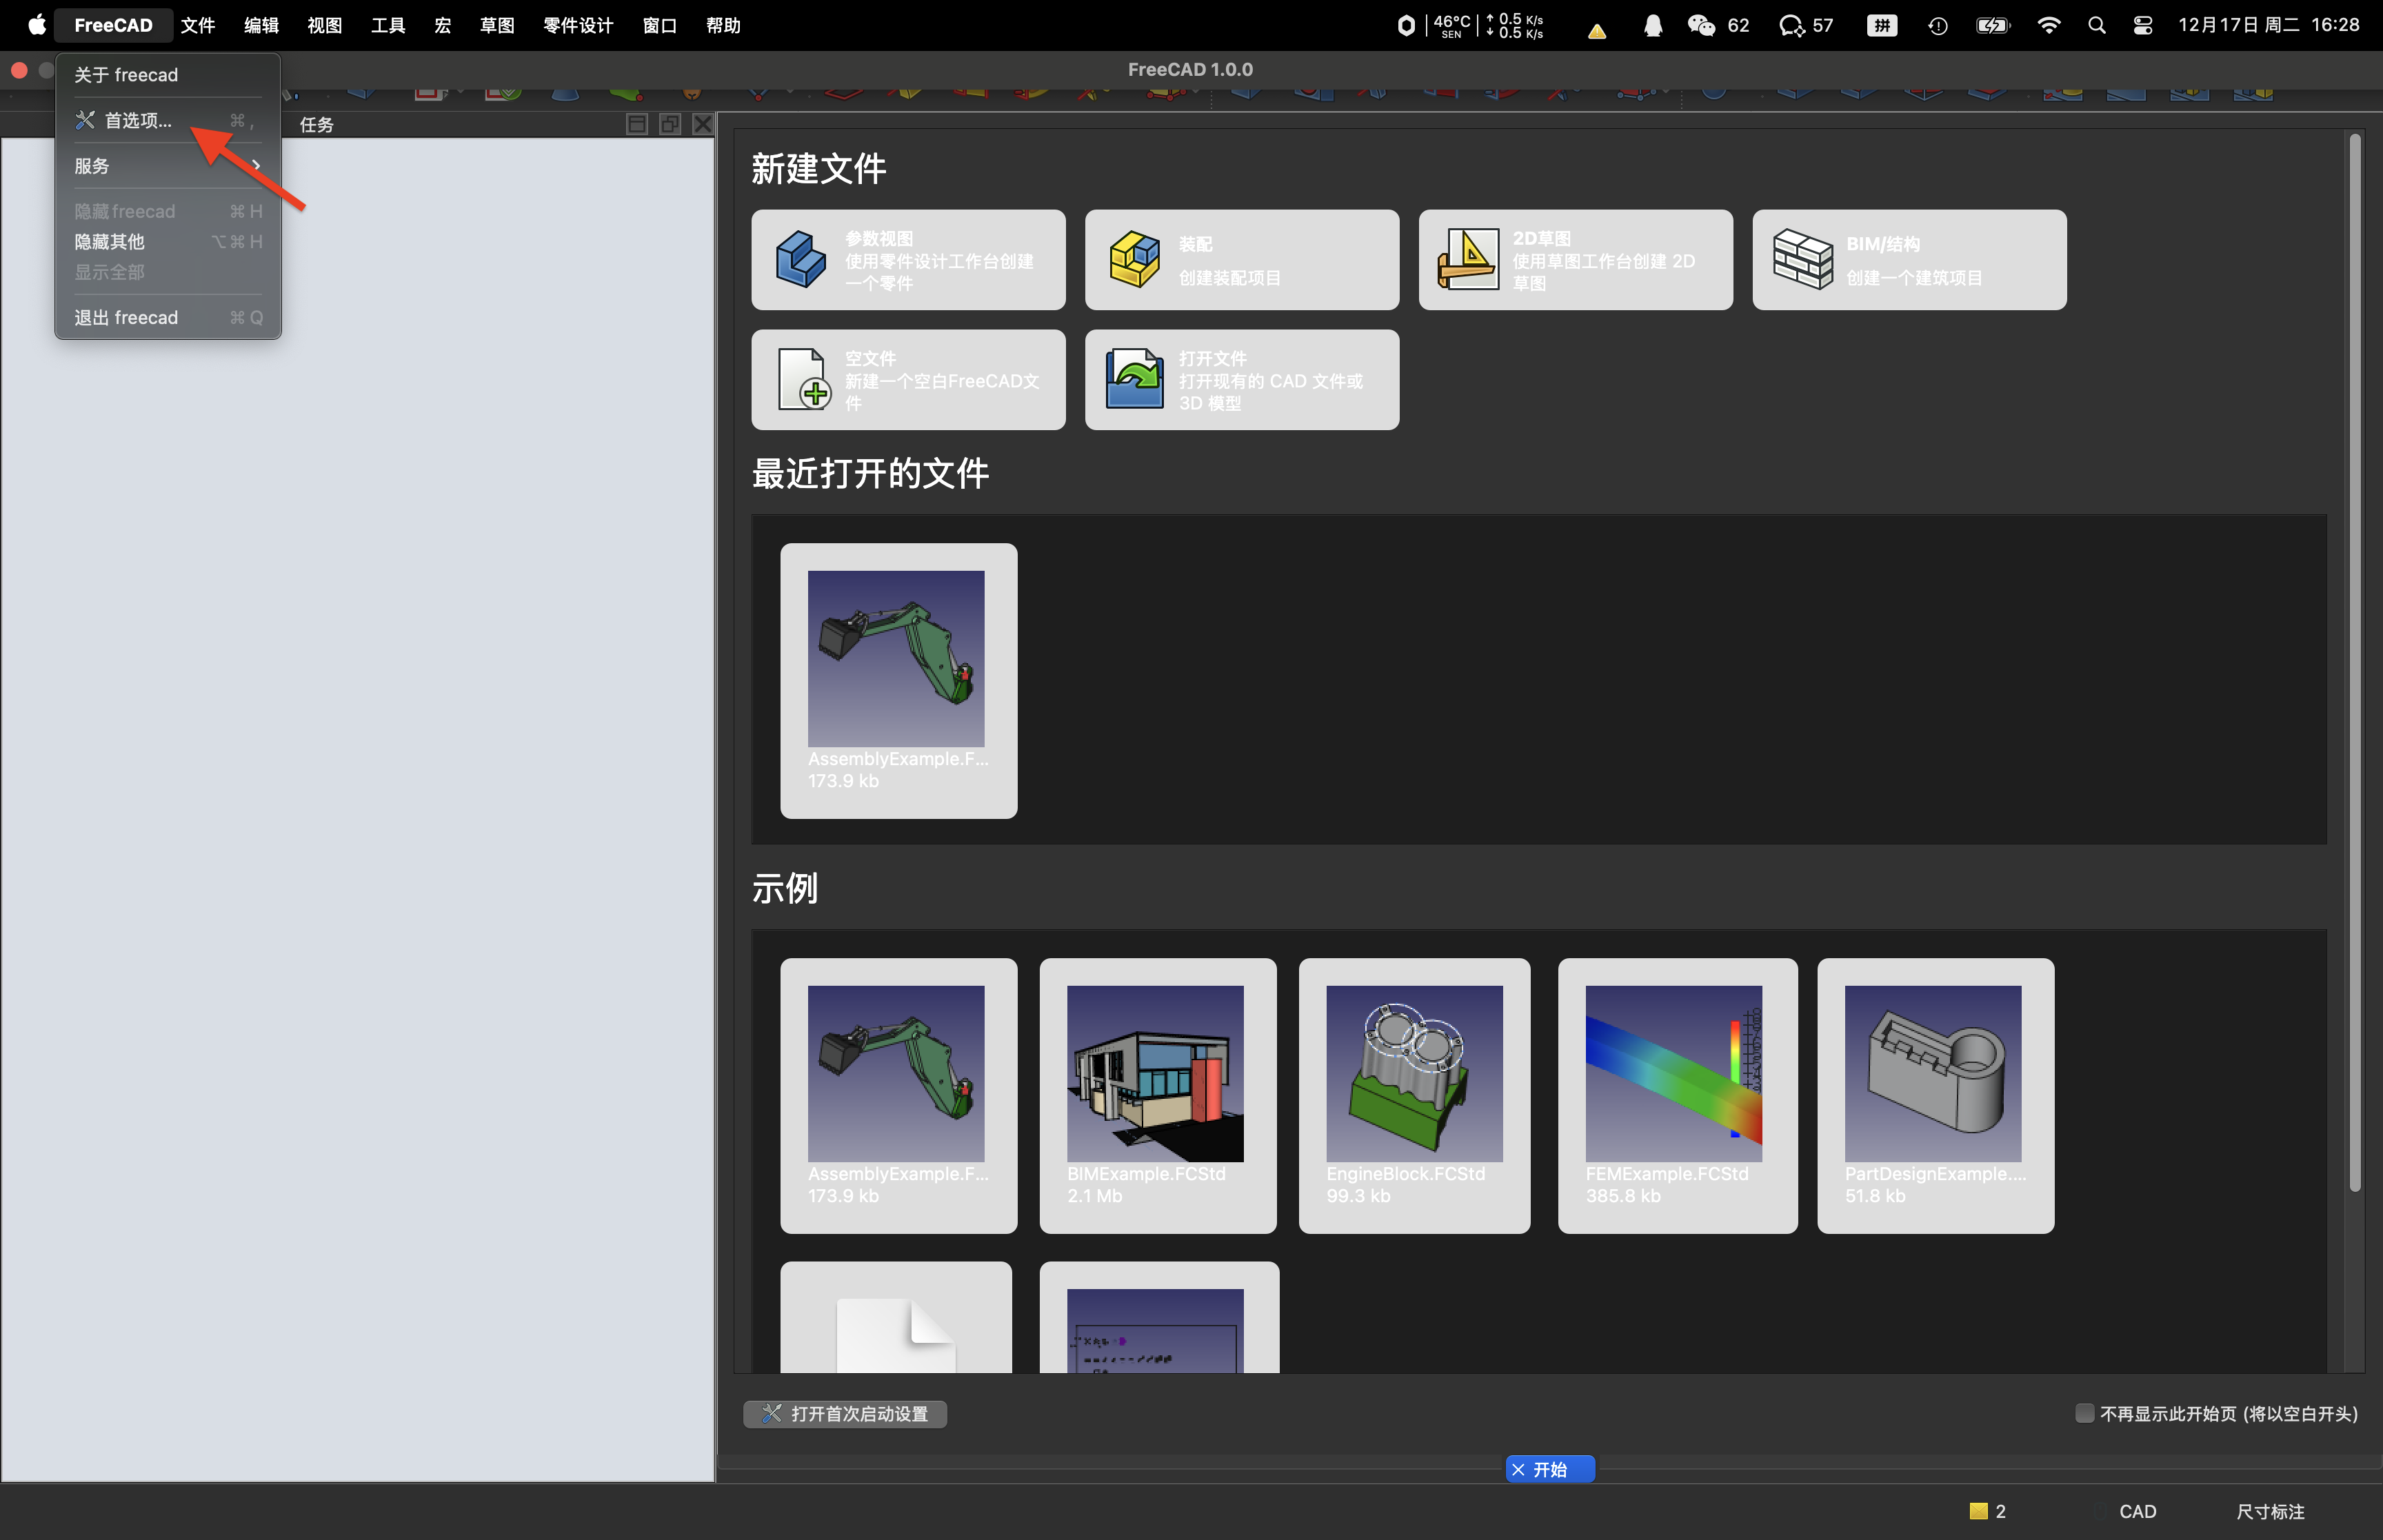Open Spotlight search icon

coord(2097,25)
